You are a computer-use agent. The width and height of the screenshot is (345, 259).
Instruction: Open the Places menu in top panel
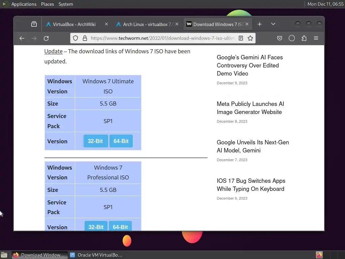pos(48,4)
